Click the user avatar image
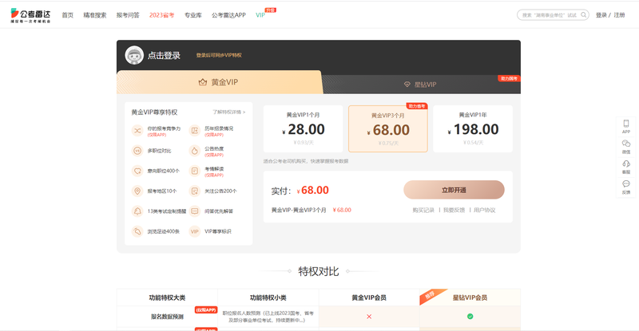Viewport: 639px width, 331px height. (134, 55)
